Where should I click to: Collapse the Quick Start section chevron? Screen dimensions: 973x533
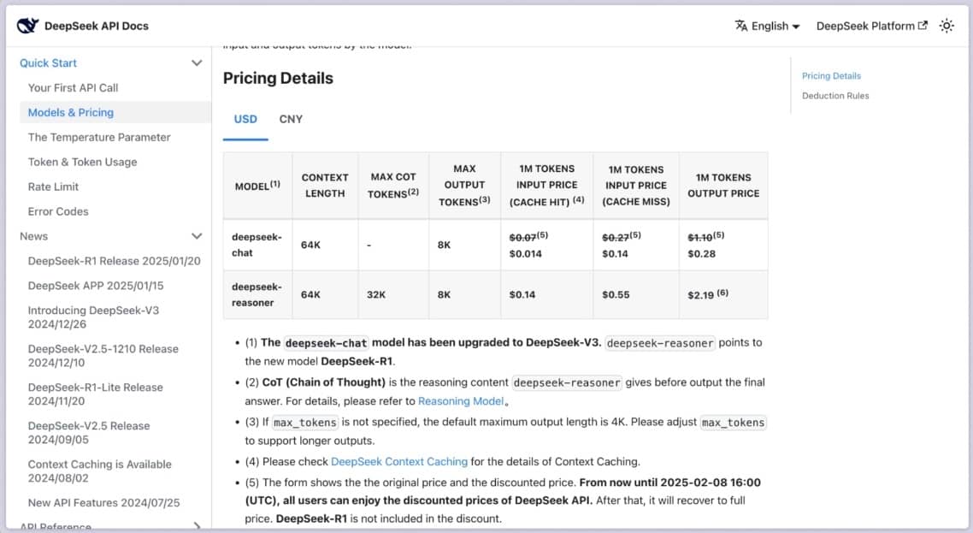(x=197, y=62)
